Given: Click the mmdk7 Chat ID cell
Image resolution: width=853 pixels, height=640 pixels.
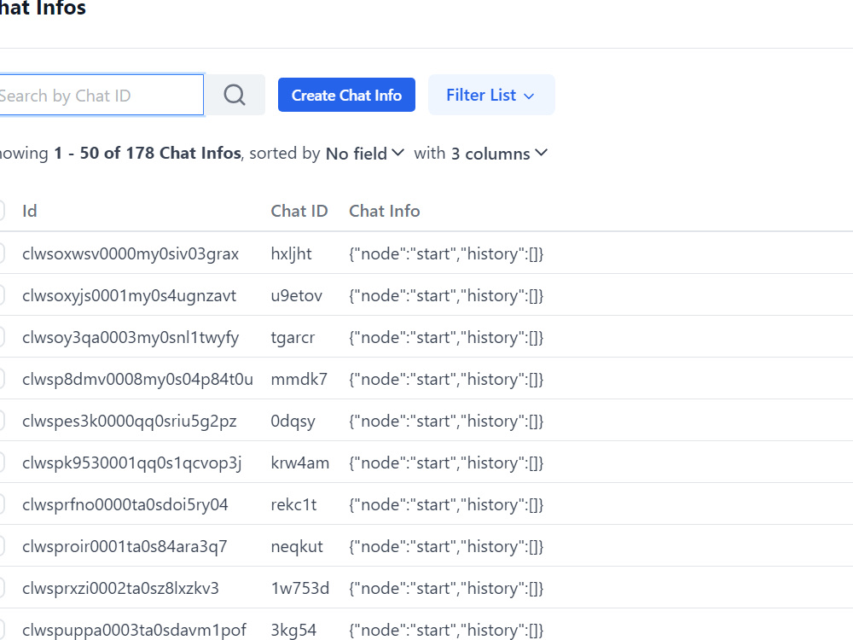Looking at the screenshot, I should [x=299, y=380].
